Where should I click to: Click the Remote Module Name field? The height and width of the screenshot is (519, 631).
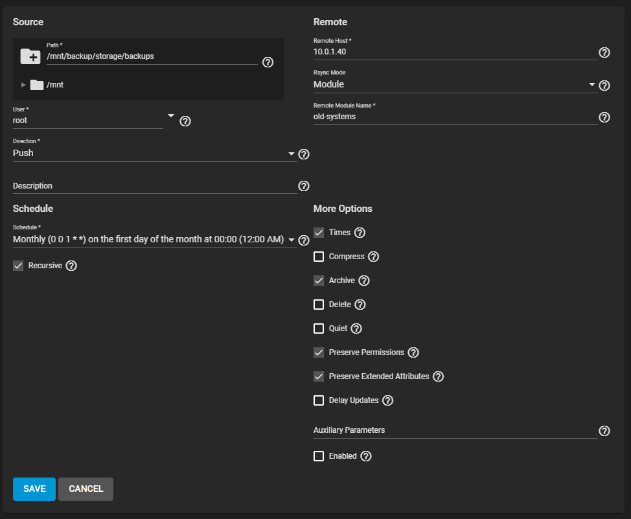[x=455, y=117]
